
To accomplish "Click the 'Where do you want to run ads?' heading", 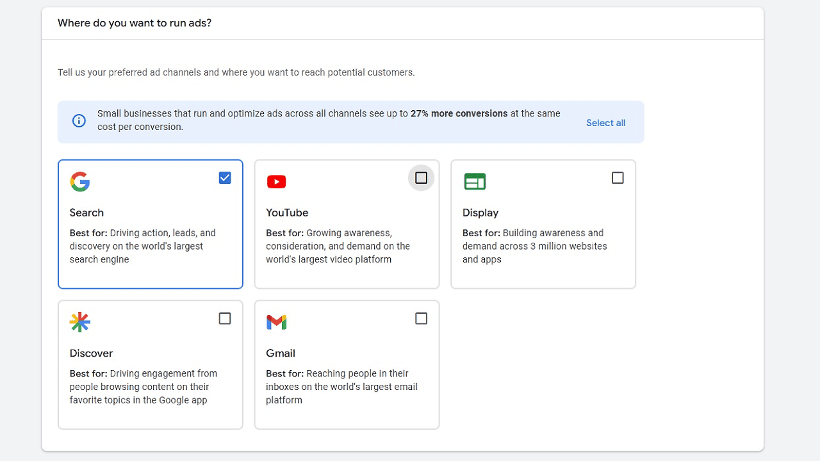I will pos(135,23).
